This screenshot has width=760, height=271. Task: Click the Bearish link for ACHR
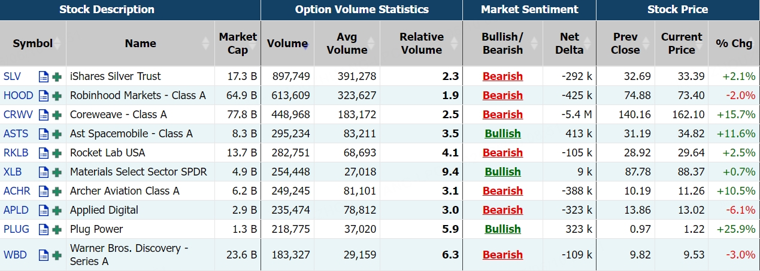(502, 191)
